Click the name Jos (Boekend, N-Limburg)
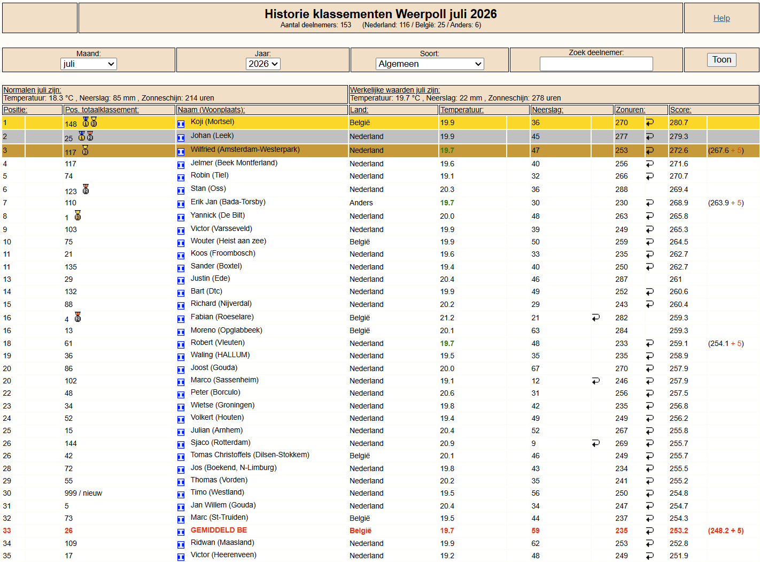Viewport: 760px width, 562px height. point(234,467)
